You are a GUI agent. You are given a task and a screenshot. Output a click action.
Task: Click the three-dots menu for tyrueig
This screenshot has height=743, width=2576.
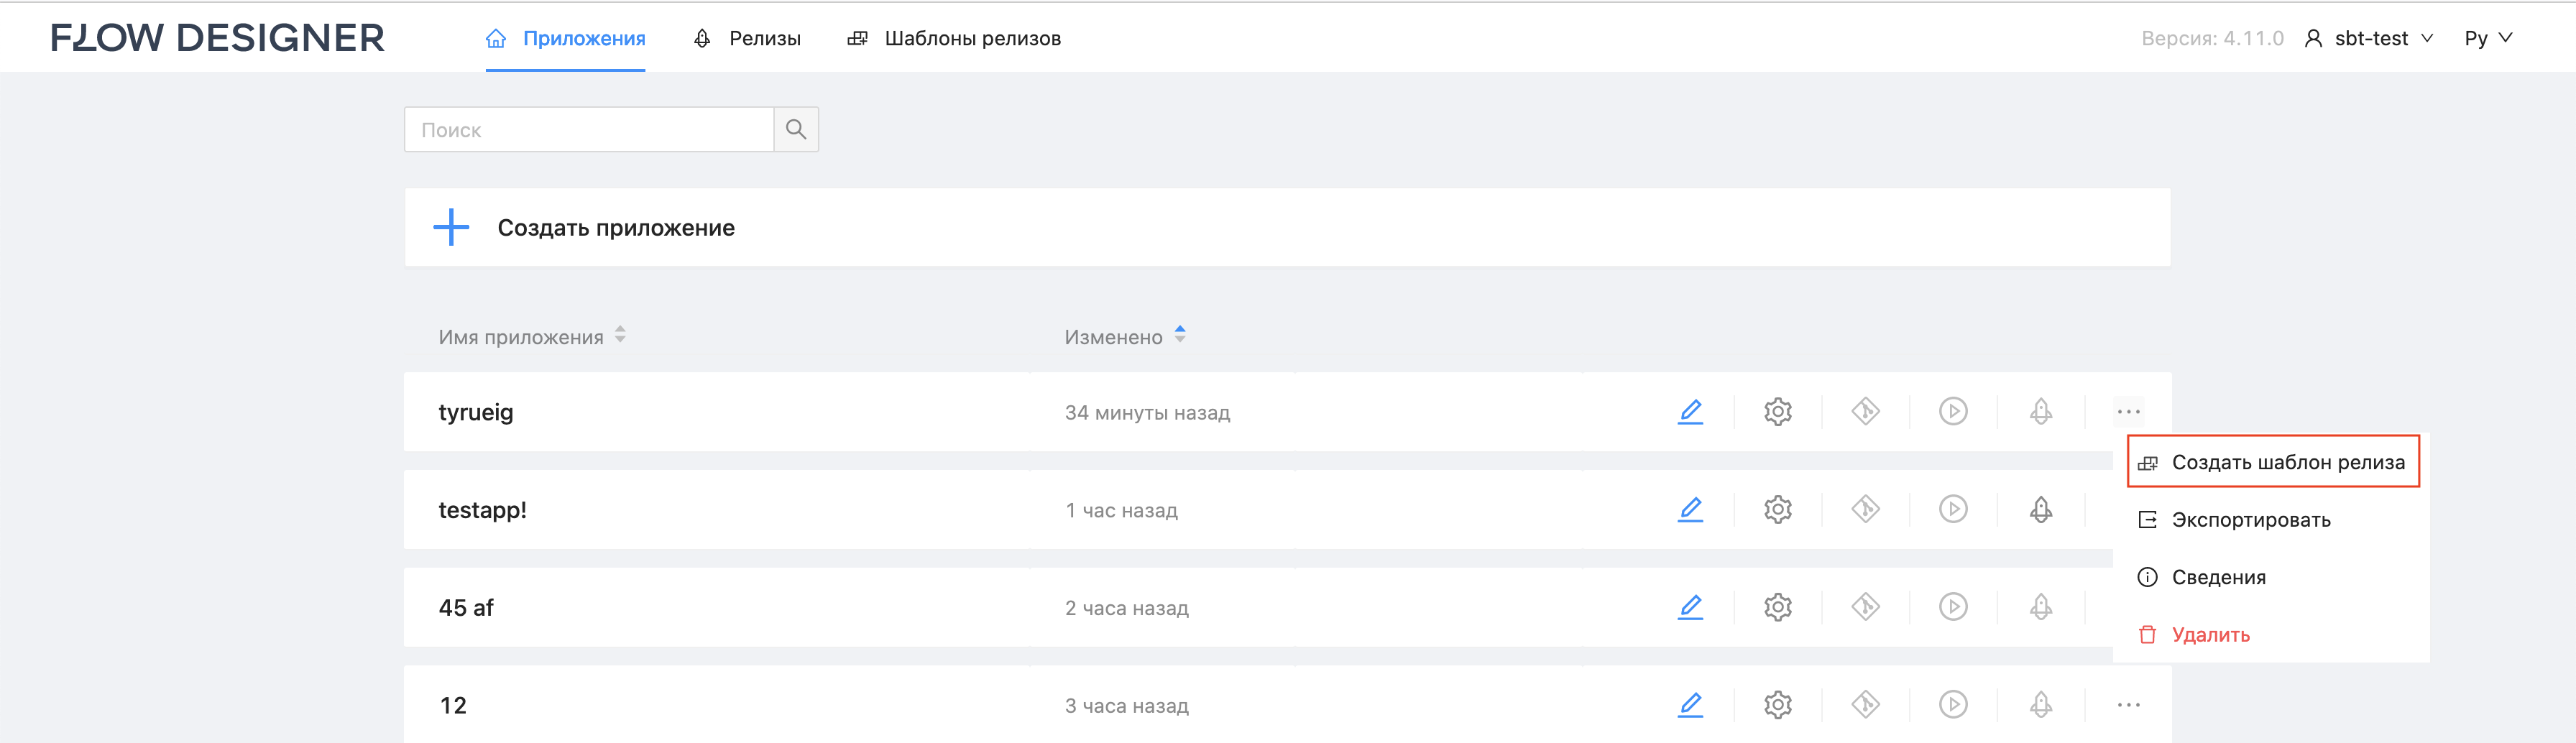[x=2128, y=411]
